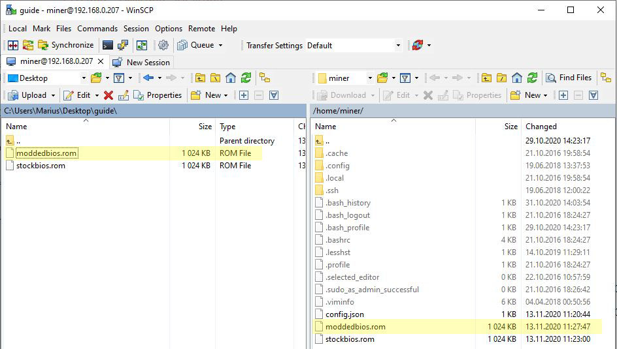Go back in local panel history
The width and height of the screenshot is (617, 349).
(148, 78)
